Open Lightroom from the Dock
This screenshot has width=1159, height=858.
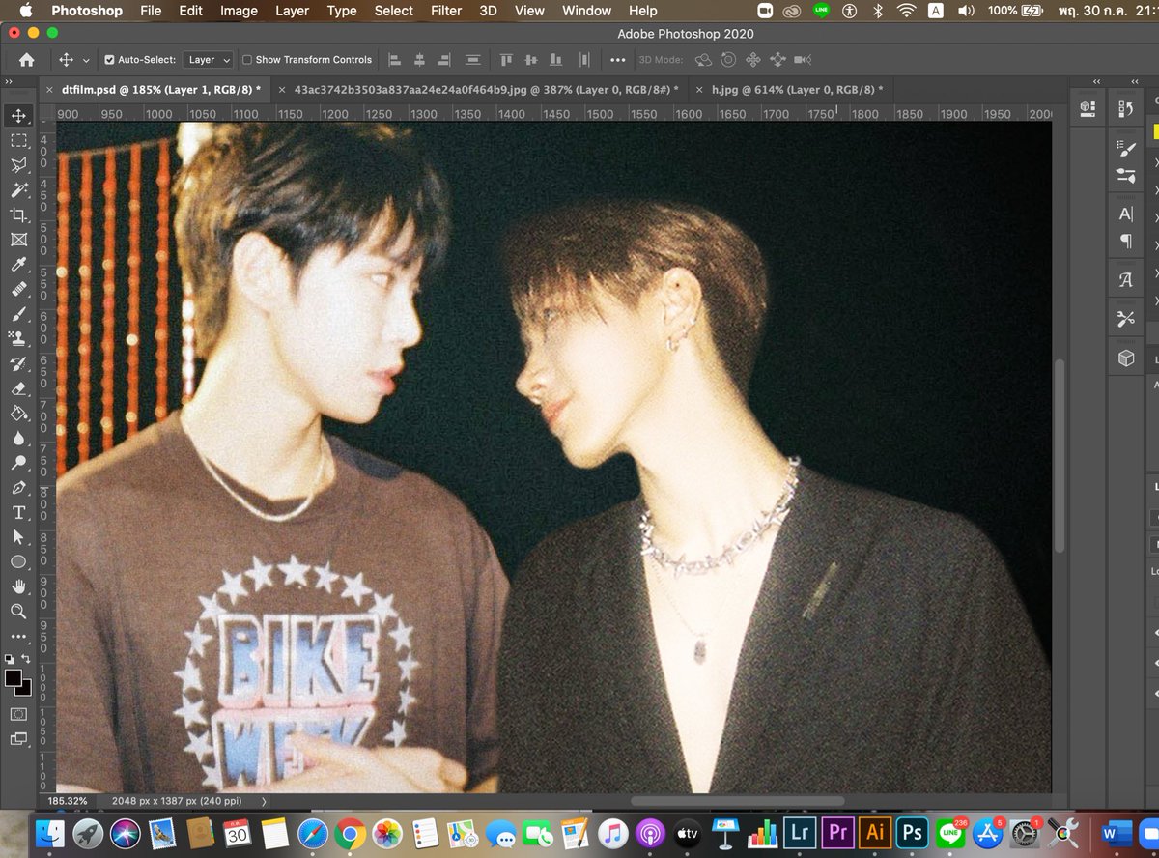(800, 832)
